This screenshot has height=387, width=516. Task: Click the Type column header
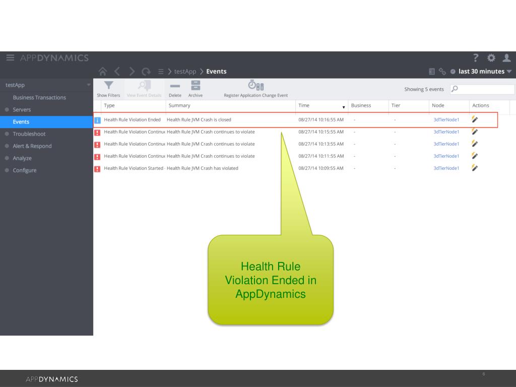click(x=109, y=106)
